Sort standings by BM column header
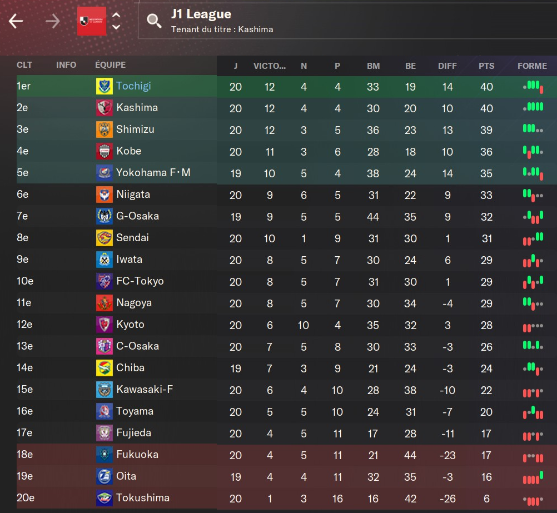The image size is (557, 513). [373, 66]
